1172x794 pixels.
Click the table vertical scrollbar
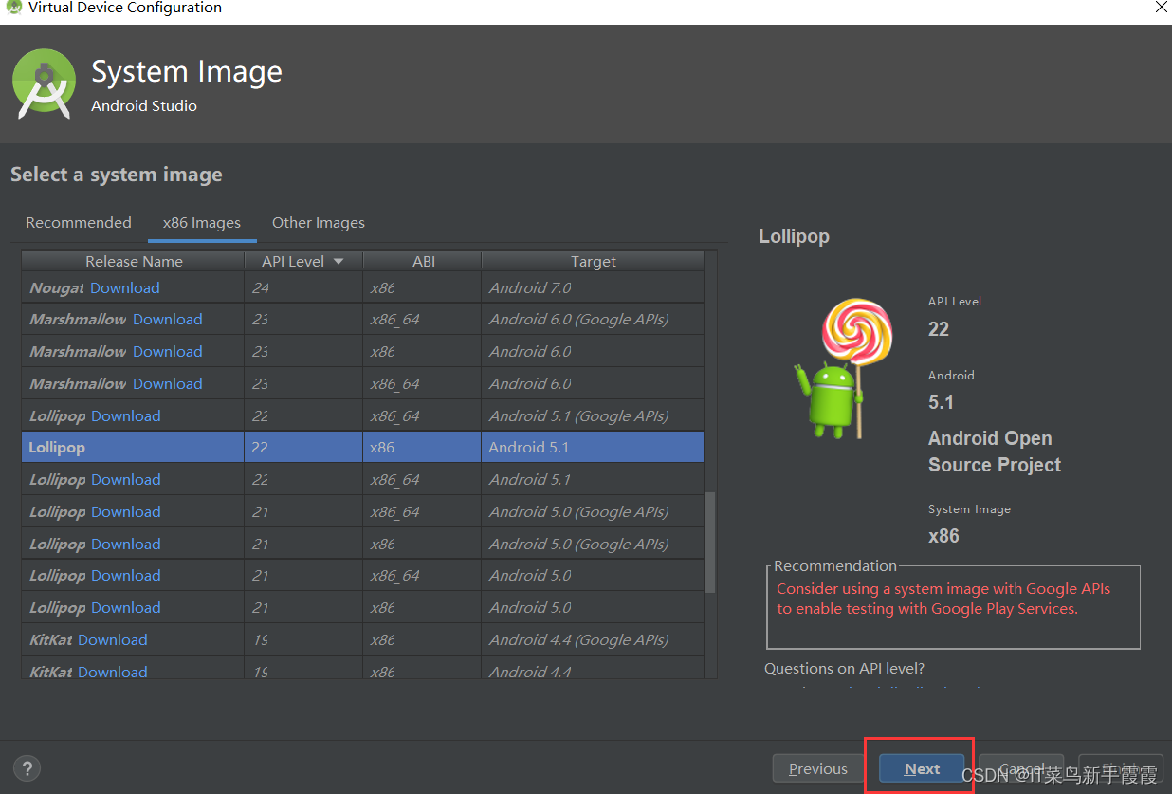click(x=711, y=543)
